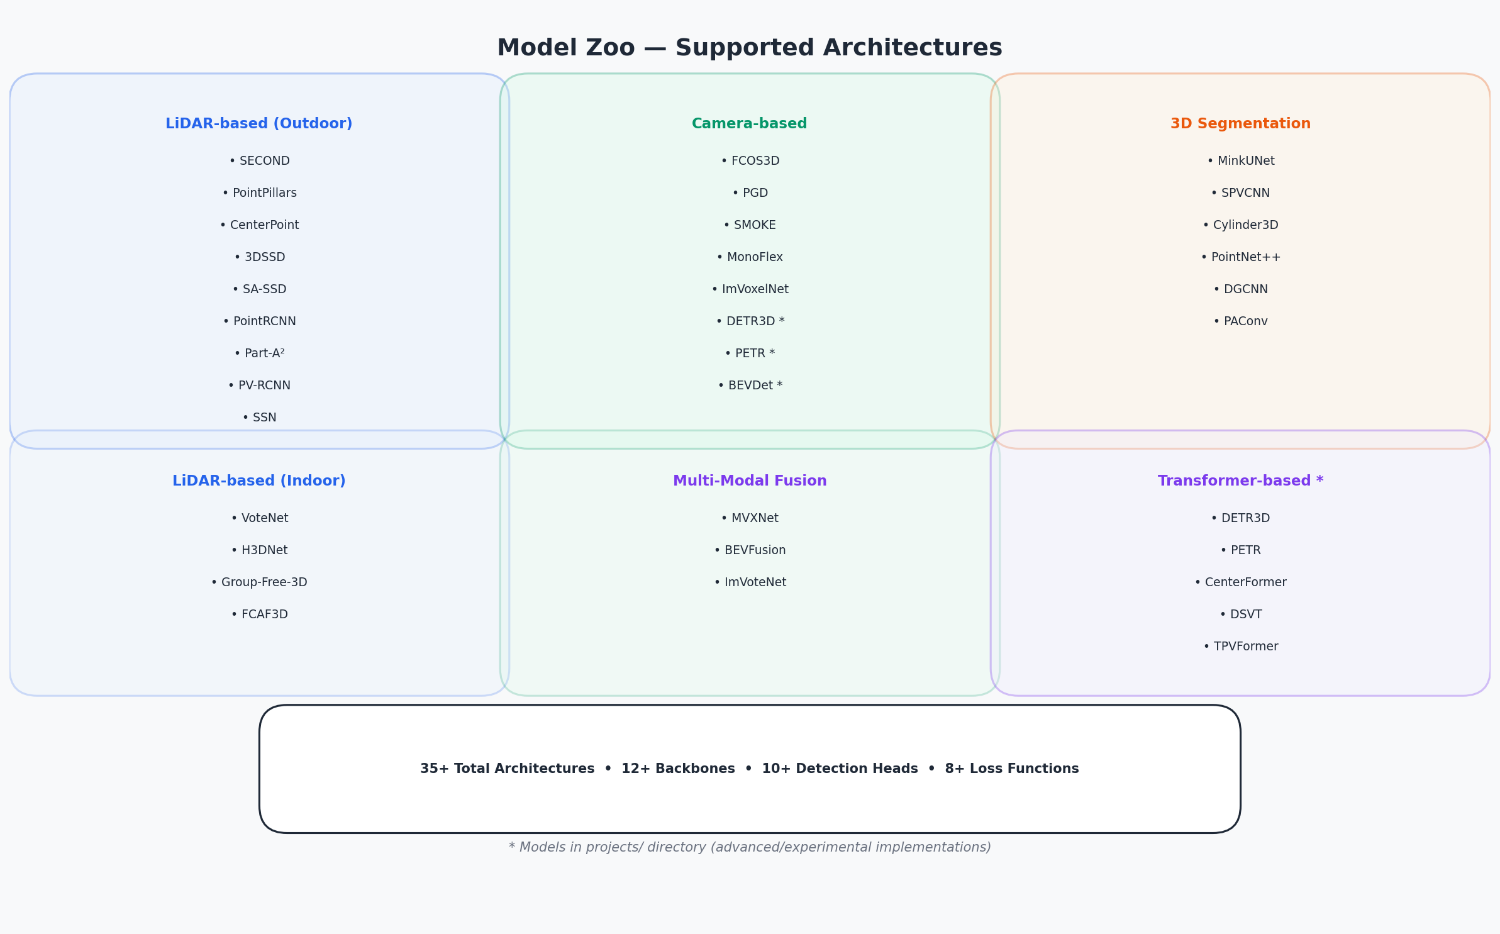This screenshot has height=934, width=1500.
Task: Click the CenterPoint model entry
Action: [259, 225]
